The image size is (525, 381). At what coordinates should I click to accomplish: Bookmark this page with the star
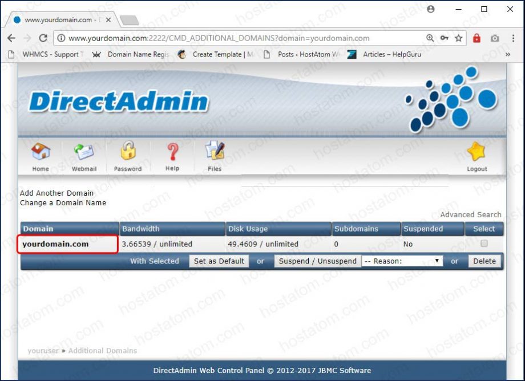[458, 38]
